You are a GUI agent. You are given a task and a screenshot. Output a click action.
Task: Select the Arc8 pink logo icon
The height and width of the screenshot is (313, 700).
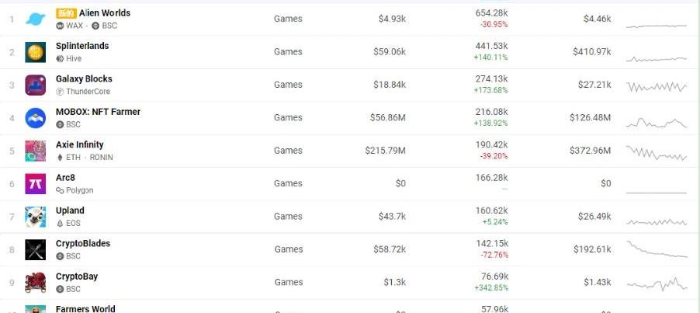(35, 184)
